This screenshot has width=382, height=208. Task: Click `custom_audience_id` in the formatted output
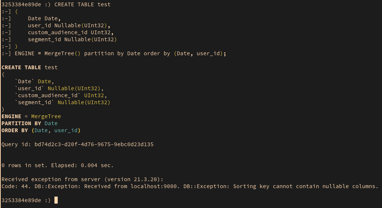[48, 96]
